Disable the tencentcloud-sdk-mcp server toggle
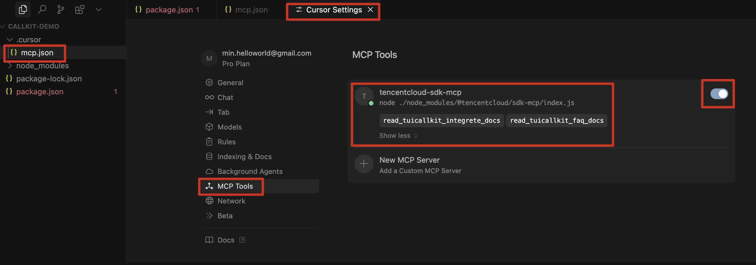The width and height of the screenshot is (756, 265). click(719, 94)
